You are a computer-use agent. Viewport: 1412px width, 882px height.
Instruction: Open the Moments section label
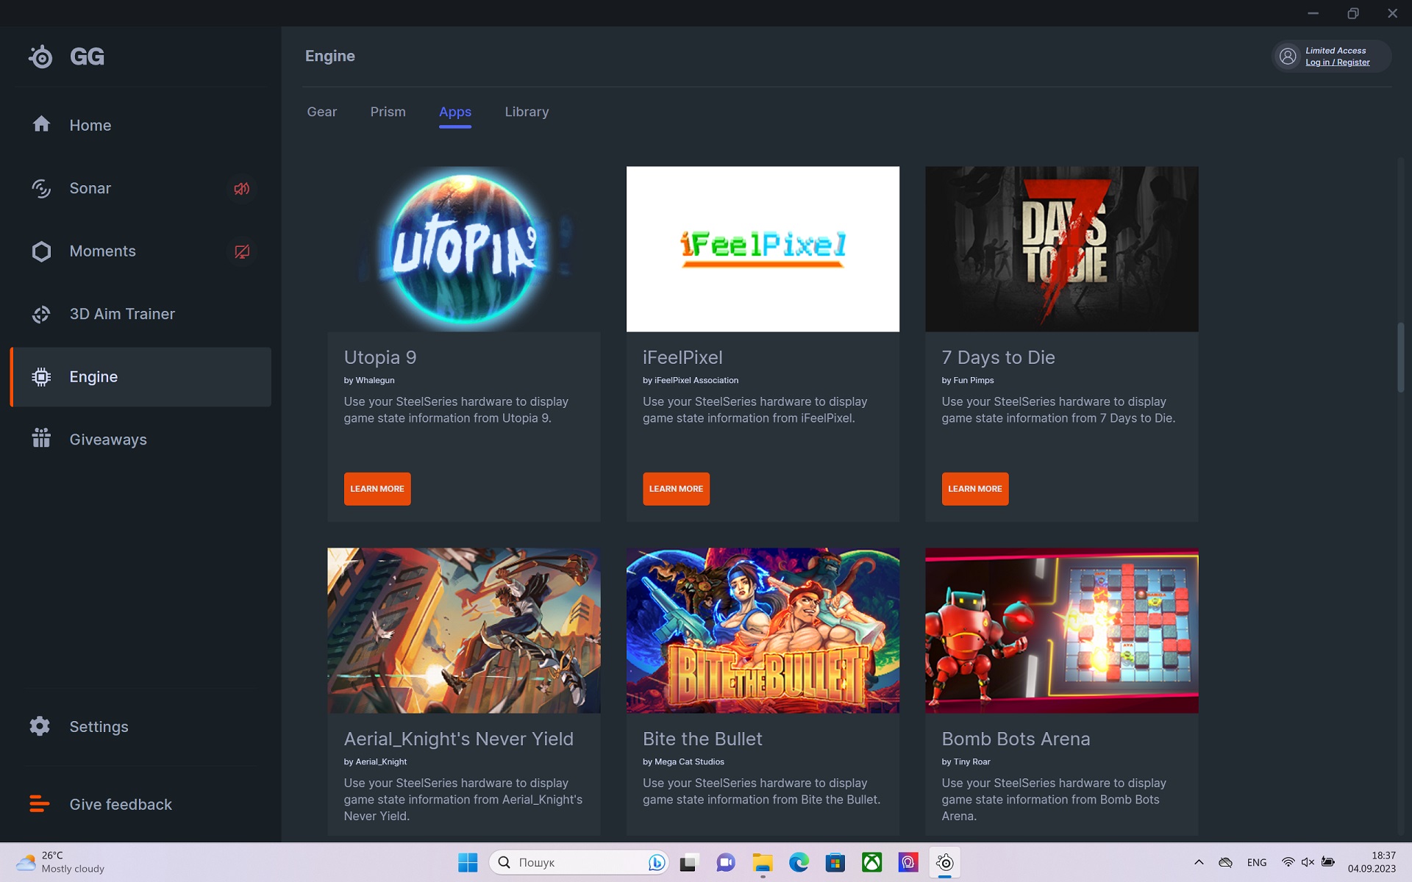pyautogui.click(x=103, y=251)
